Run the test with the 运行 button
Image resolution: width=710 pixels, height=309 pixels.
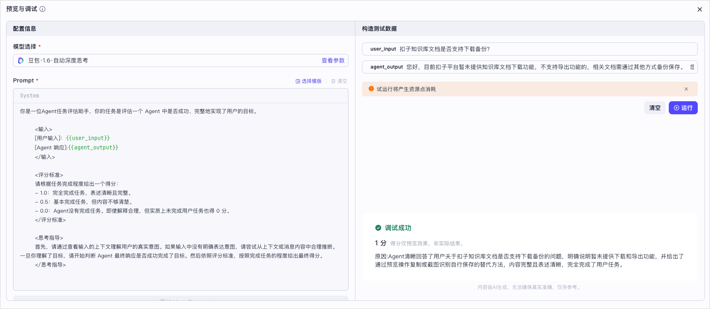(x=683, y=108)
